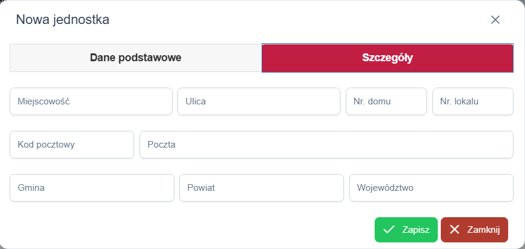Focus the Gmina text box

pos(91,188)
